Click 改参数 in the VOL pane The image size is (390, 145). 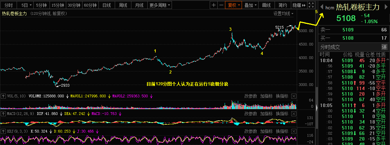click(x=251, y=96)
